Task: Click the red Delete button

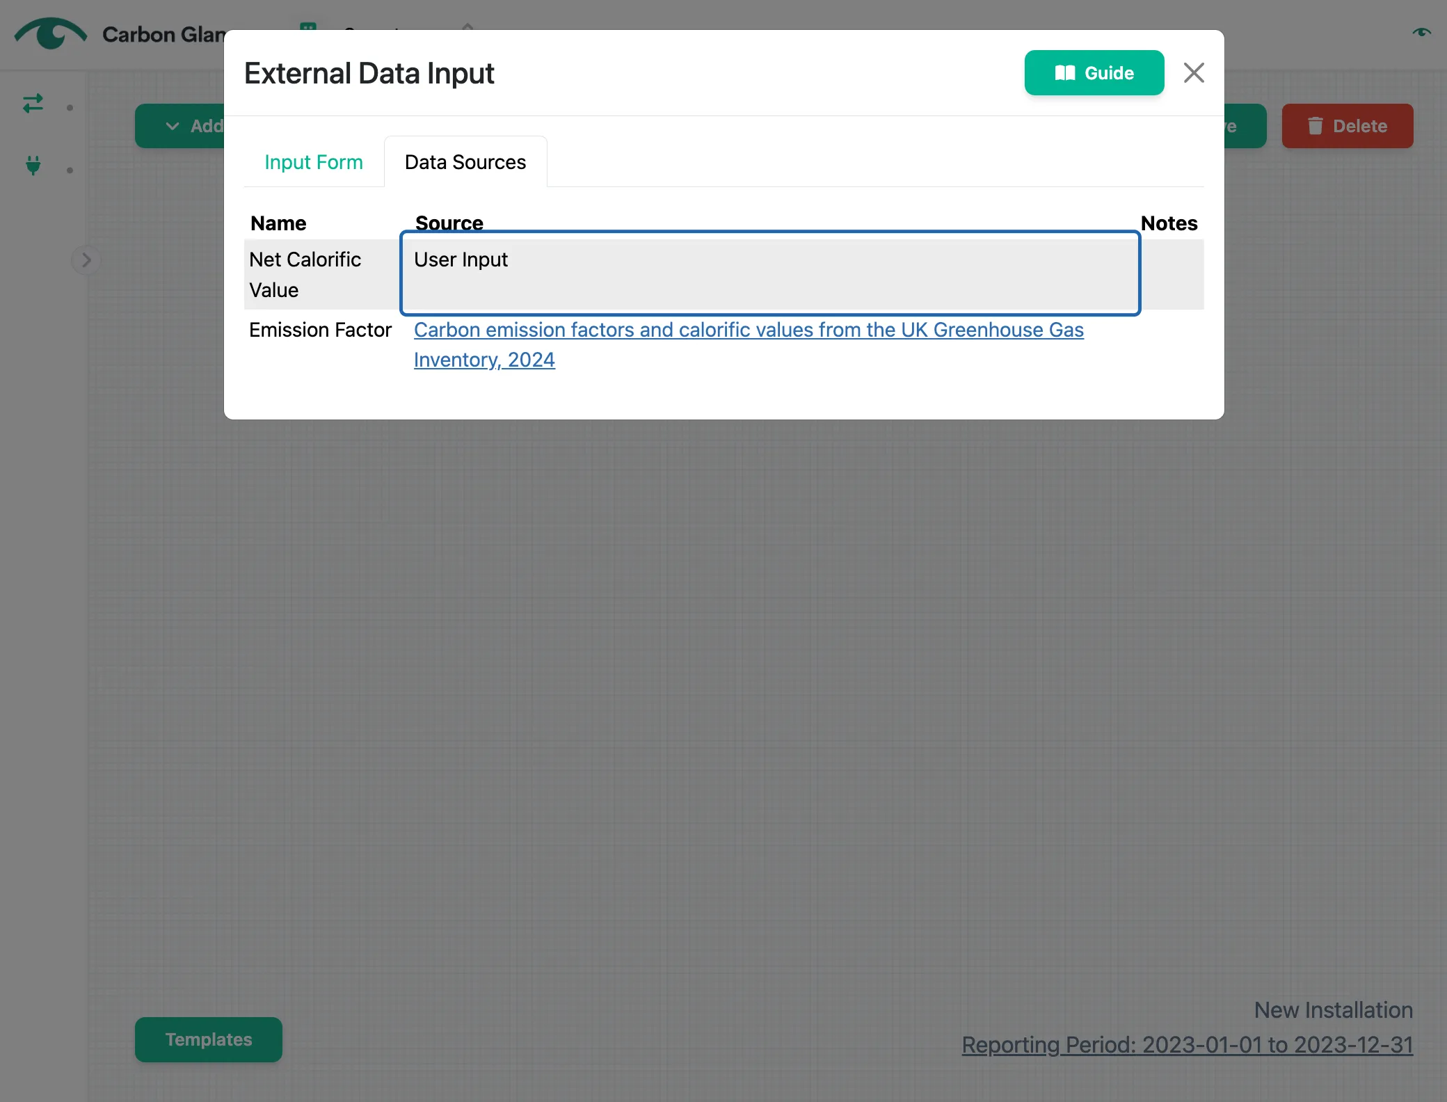Action: (1347, 126)
